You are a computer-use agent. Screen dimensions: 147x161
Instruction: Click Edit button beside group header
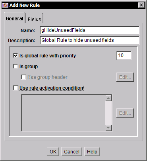125,77
